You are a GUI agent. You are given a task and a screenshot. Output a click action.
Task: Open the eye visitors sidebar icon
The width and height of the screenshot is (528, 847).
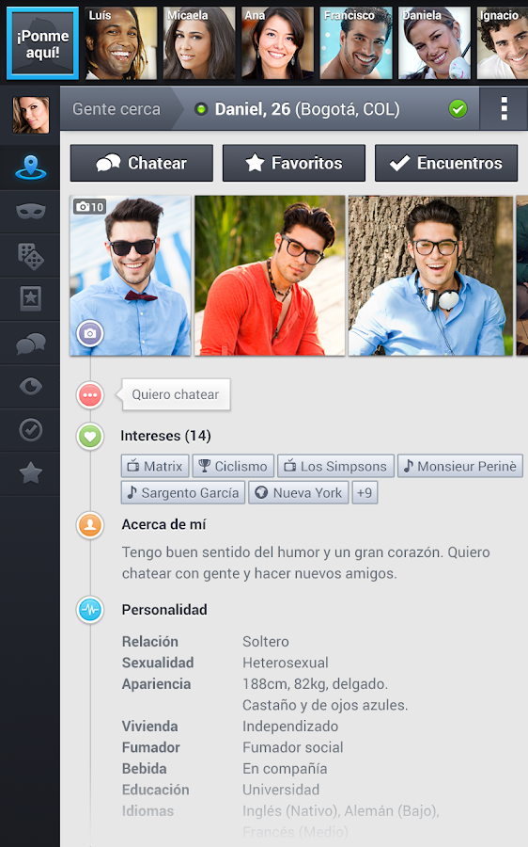click(30, 386)
